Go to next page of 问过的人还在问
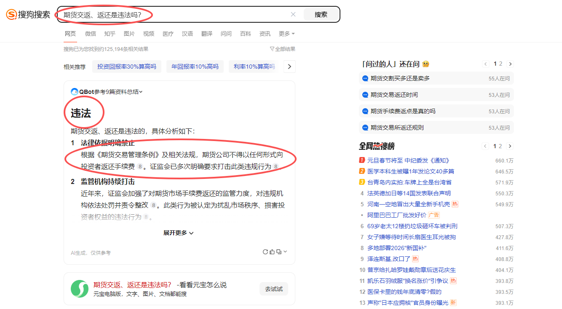Screen dimensions: 562x309 coord(510,64)
